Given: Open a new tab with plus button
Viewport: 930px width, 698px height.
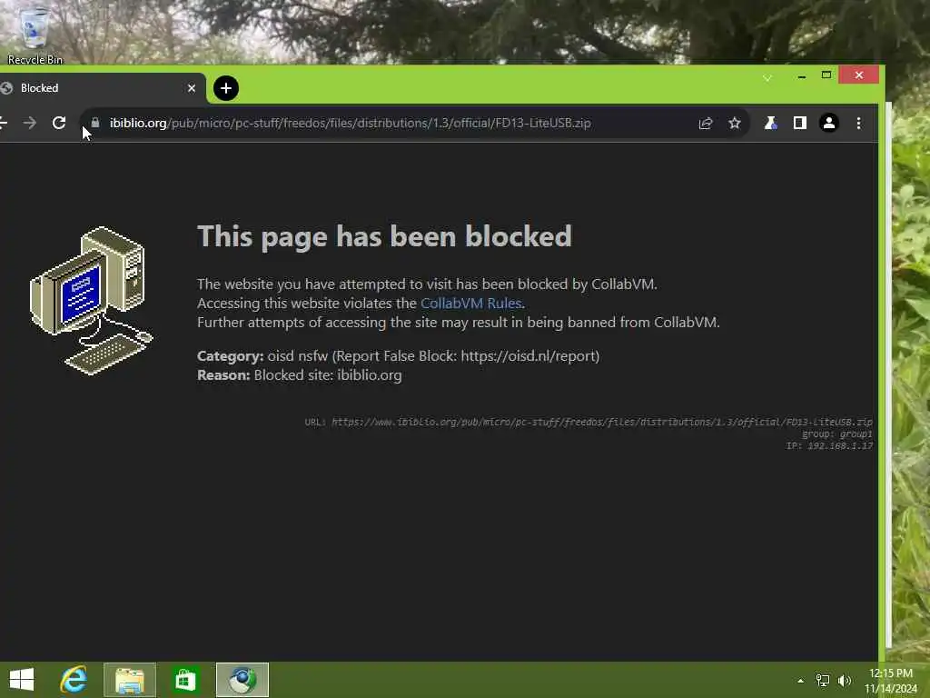Looking at the screenshot, I should coord(226,88).
